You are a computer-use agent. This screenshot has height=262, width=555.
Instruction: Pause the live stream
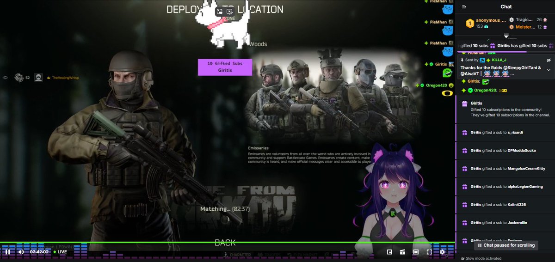[x=7, y=252]
